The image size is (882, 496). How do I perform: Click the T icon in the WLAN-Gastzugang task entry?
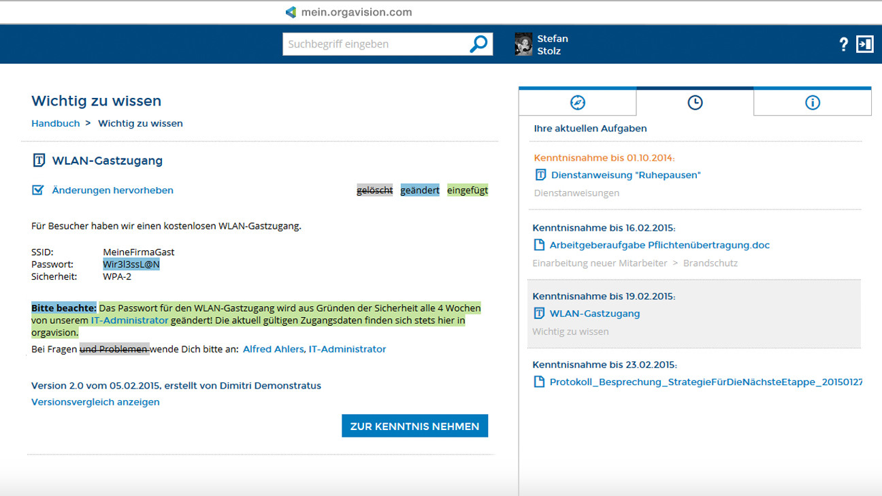point(540,313)
